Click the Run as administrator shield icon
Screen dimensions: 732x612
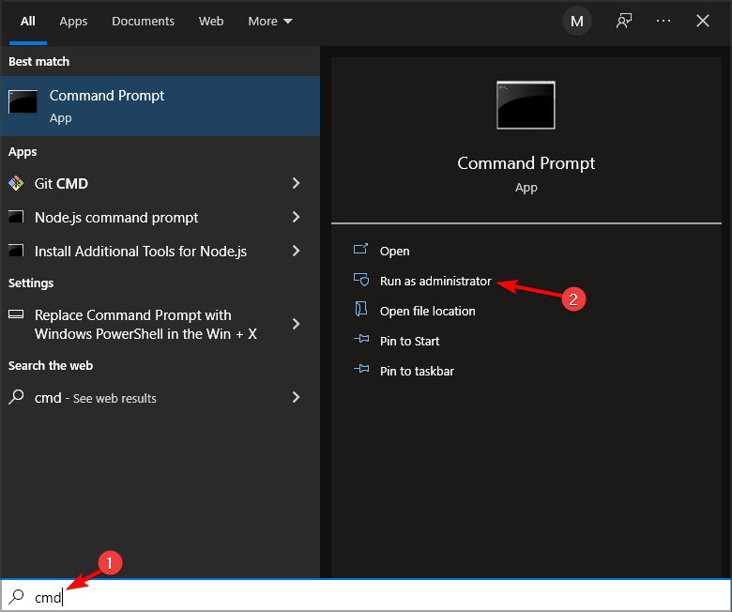pyautogui.click(x=361, y=281)
